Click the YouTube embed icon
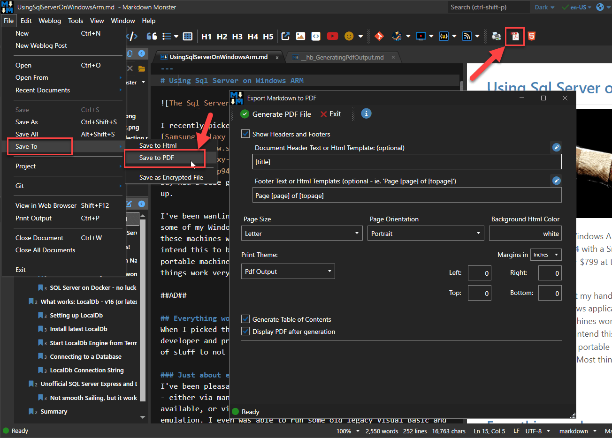The width and height of the screenshot is (612, 438). click(x=332, y=36)
